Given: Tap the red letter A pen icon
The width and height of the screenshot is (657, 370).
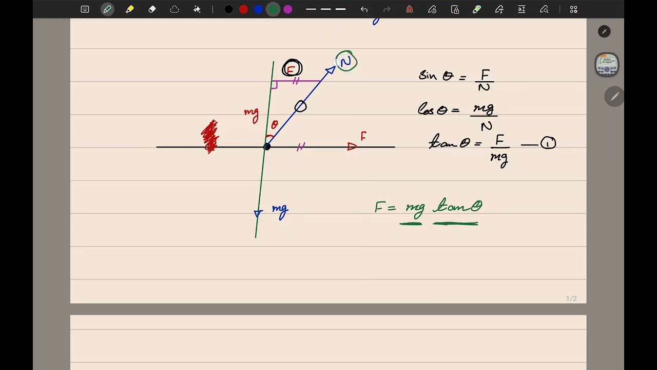Looking at the screenshot, I should click(x=410, y=9).
